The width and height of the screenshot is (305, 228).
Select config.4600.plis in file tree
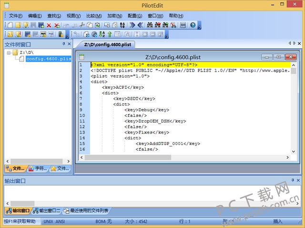(x=49, y=59)
